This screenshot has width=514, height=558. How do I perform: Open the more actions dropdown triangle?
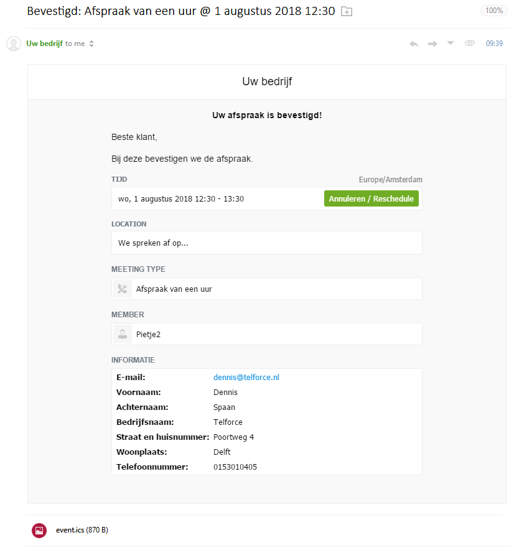point(451,43)
